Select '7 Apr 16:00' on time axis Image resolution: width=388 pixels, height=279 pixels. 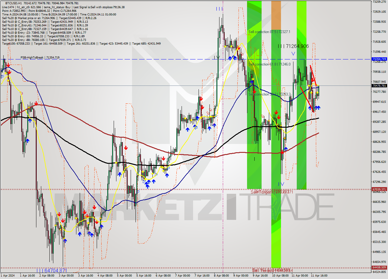point(202,276)
